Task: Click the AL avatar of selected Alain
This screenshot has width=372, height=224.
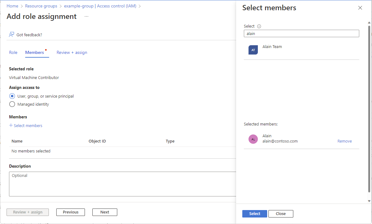Action: [253, 139]
